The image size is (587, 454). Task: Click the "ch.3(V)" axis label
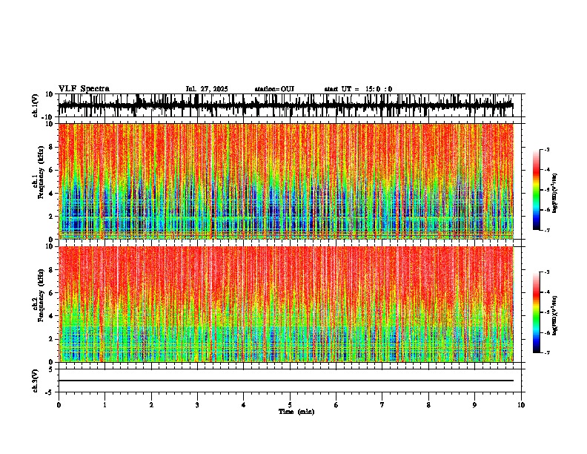pyautogui.click(x=35, y=381)
